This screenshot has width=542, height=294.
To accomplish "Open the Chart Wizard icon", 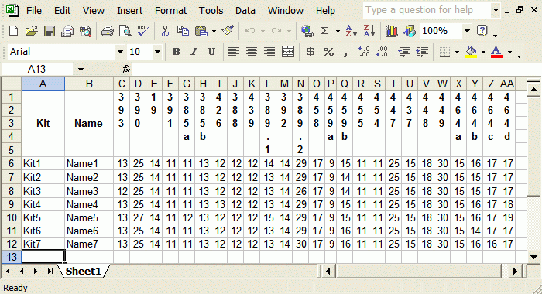I will pyautogui.click(x=391, y=31).
